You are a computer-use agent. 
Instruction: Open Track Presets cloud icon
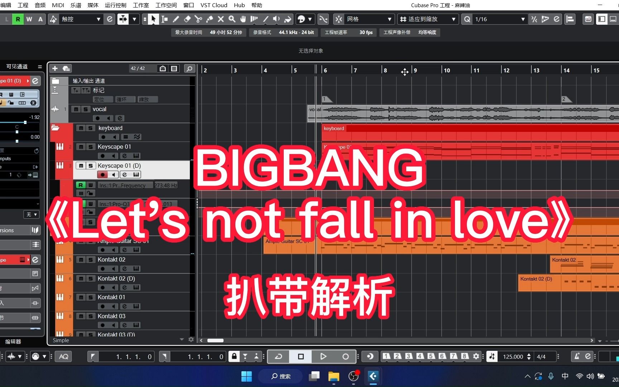coord(66,68)
